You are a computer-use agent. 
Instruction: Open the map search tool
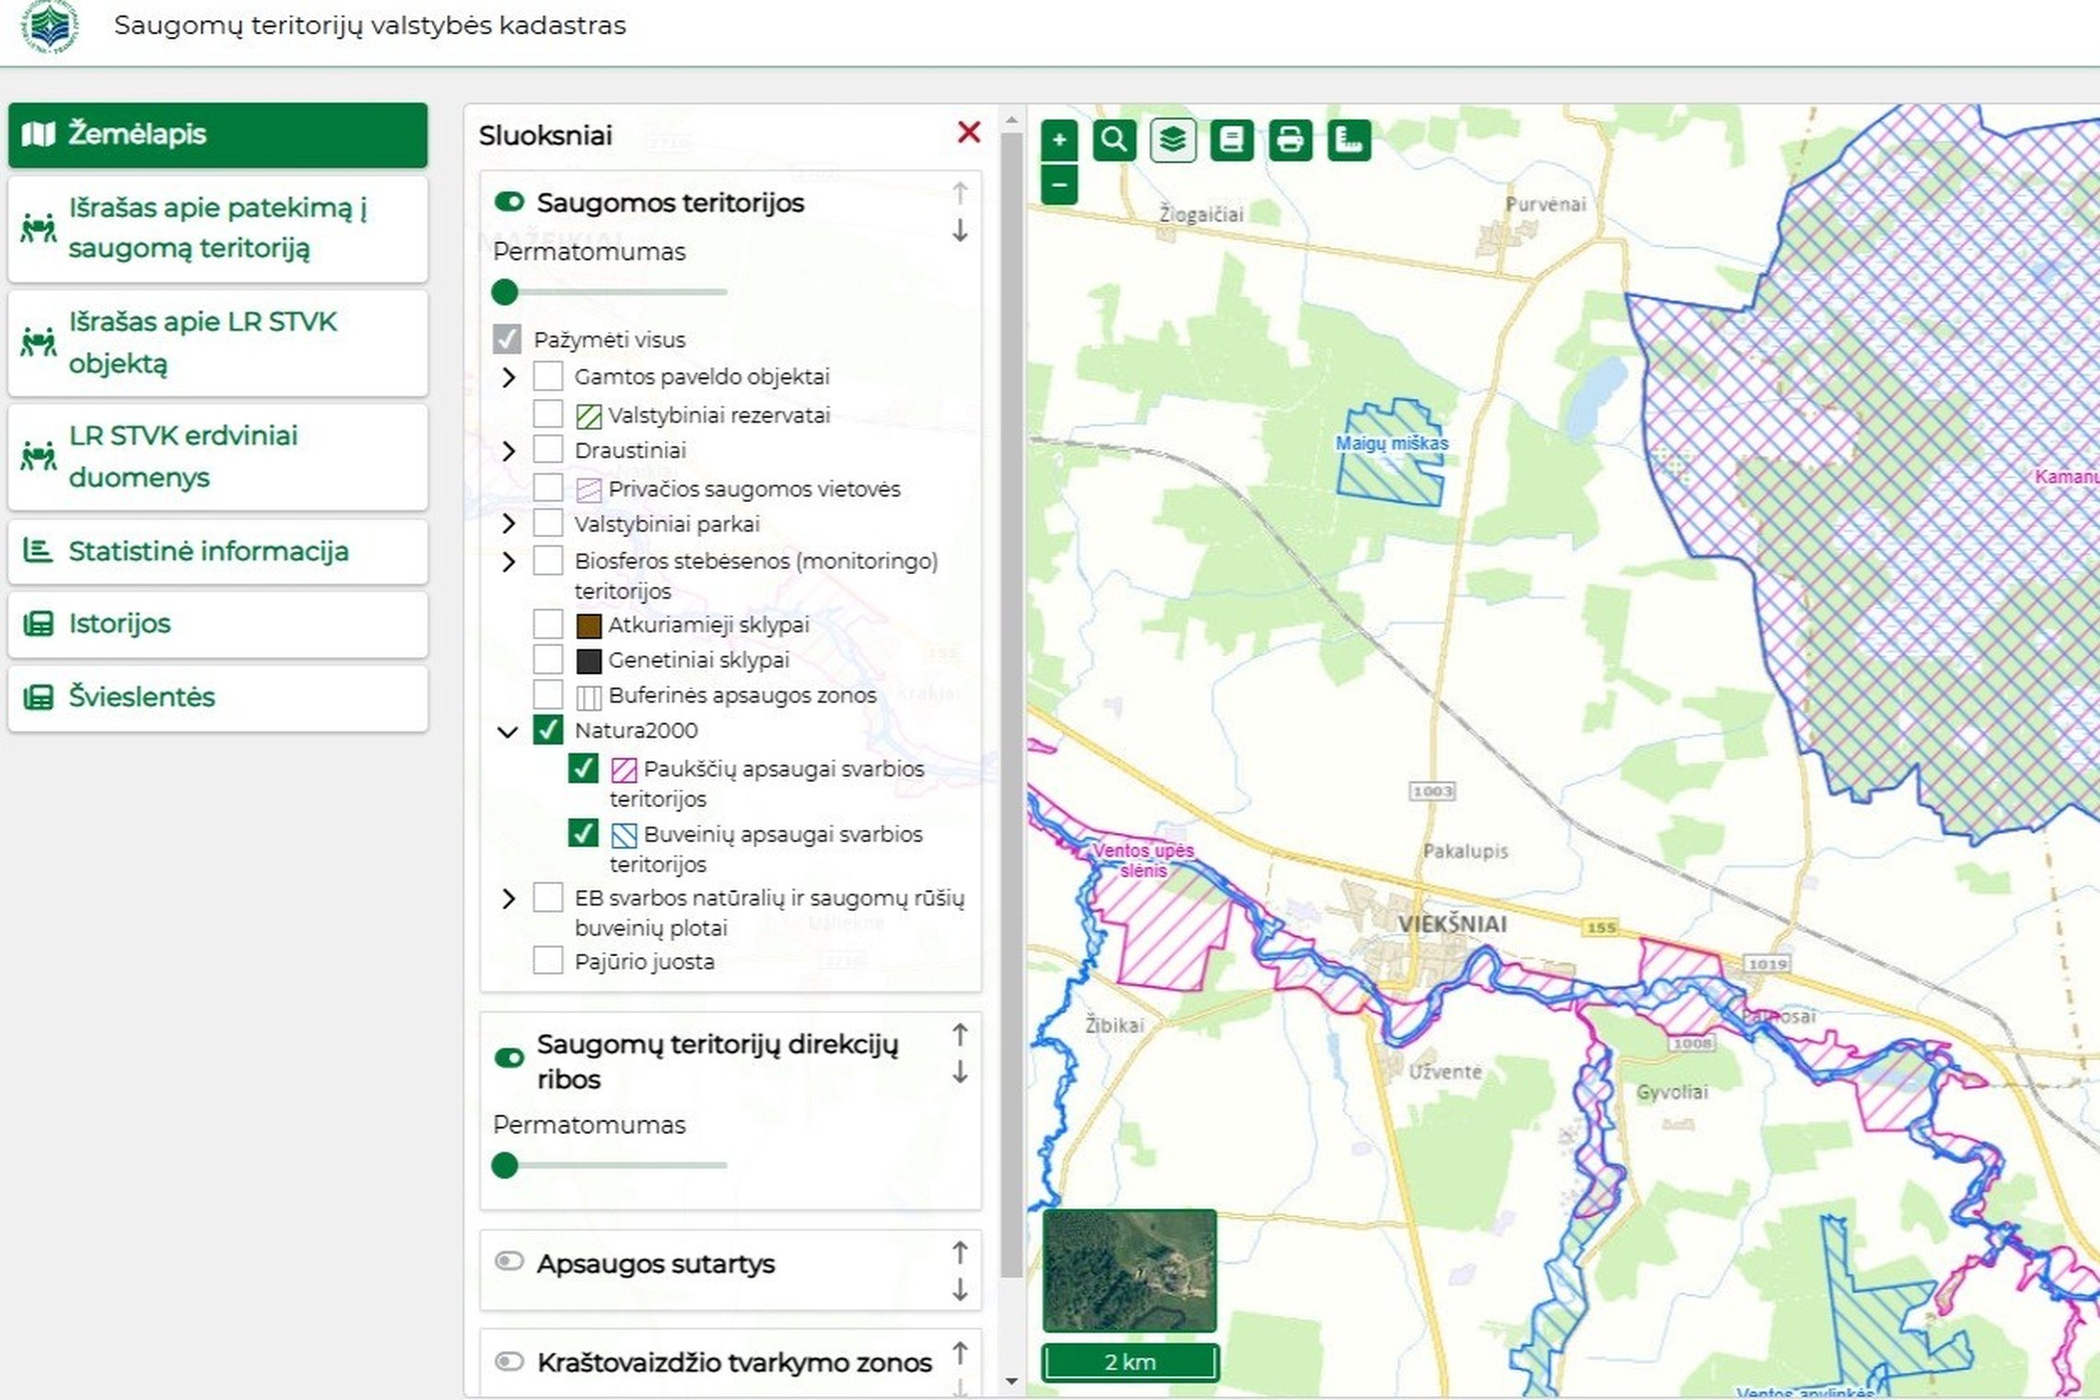(1114, 140)
